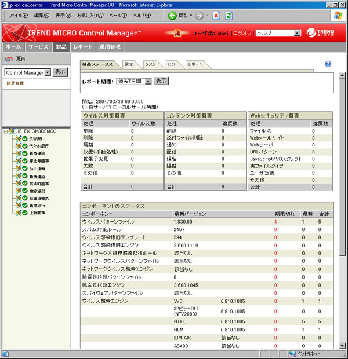This screenshot has height=359, width=348.
Task: Switch to the ログ tab
Action: pyautogui.click(x=172, y=64)
